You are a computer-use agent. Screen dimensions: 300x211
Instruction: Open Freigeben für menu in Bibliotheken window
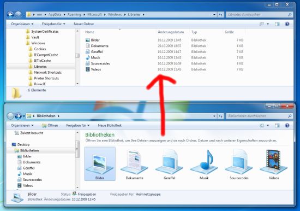(77, 125)
